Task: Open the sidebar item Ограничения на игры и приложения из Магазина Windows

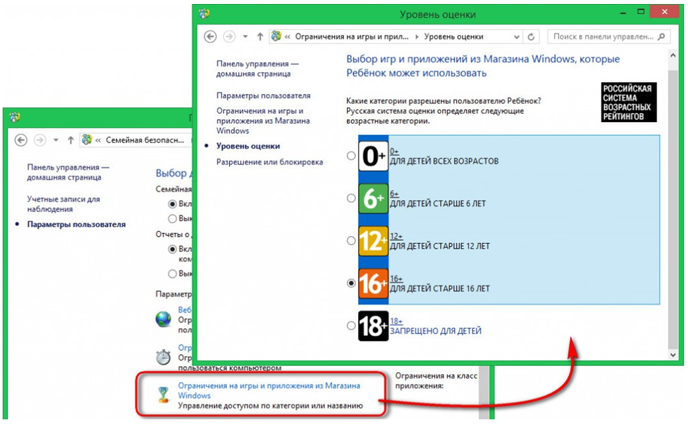Action: 263,121
